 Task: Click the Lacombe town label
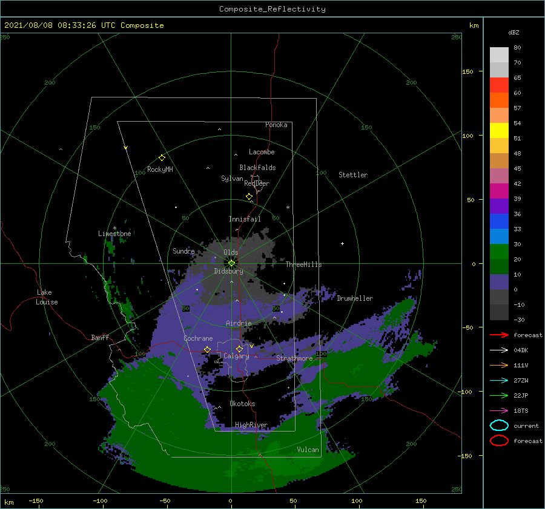point(262,152)
